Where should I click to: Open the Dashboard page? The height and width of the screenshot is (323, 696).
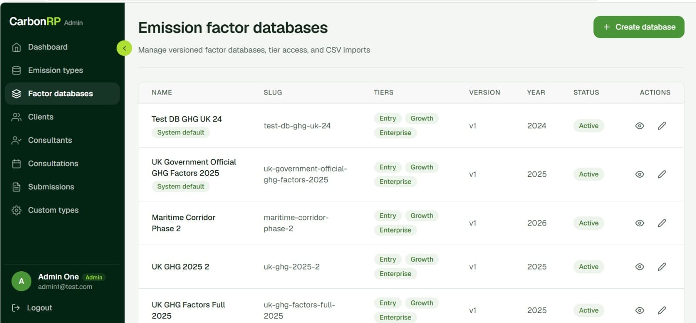tap(62, 47)
